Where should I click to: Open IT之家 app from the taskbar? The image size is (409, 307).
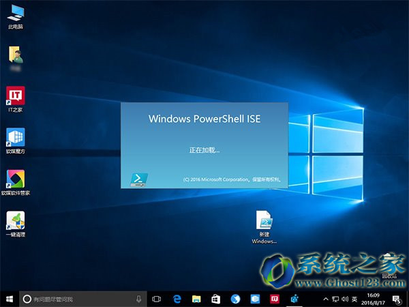click(x=275, y=299)
